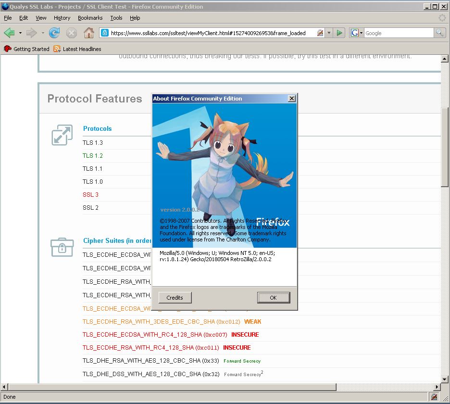The width and height of the screenshot is (450, 404).
Task: Open the Forward history dropdown arrow
Action: point(43,33)
